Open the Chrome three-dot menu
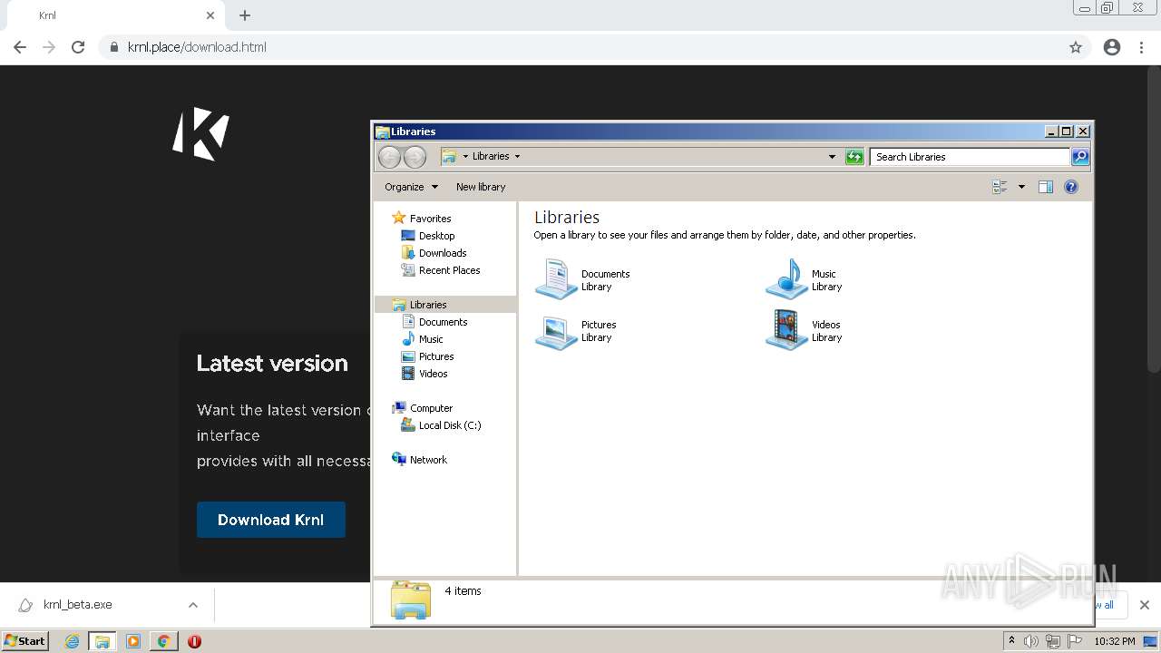 [x=1142, y=47]
